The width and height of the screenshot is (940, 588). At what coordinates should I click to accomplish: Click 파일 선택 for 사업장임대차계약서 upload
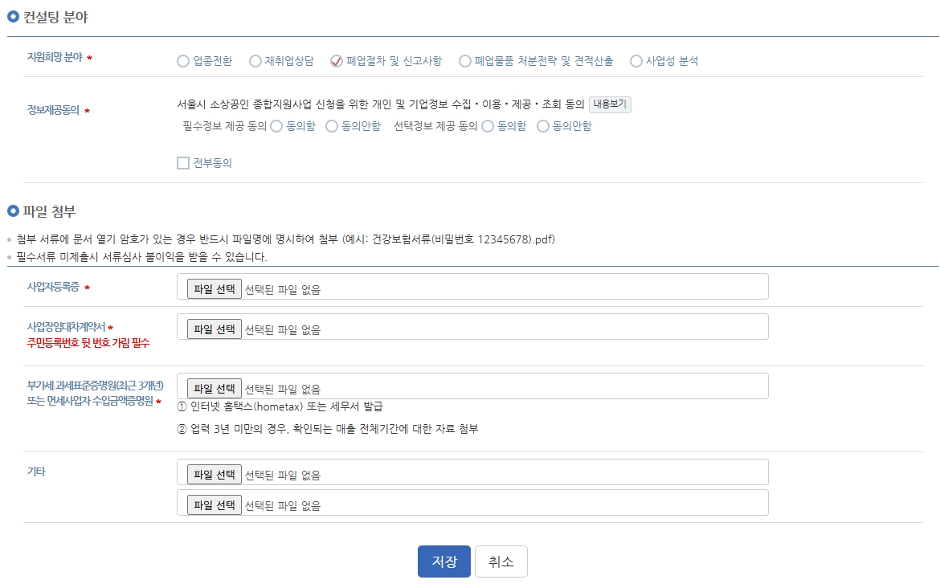(215, 326)
